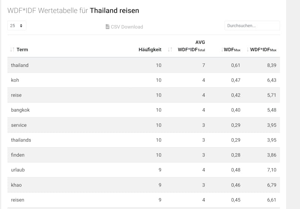Image resolution: width=300 pixels, height=209 pixels.
Task: Select the khao term row
Action: coord(144,185)
